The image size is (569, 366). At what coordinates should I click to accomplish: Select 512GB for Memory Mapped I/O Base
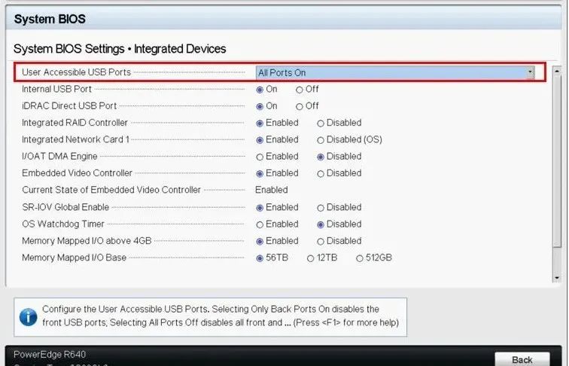(x=359, y=258)
